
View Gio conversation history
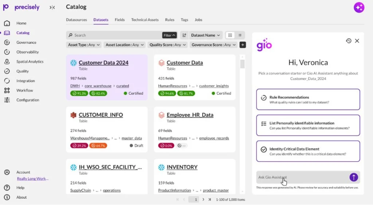click(349, 41)
